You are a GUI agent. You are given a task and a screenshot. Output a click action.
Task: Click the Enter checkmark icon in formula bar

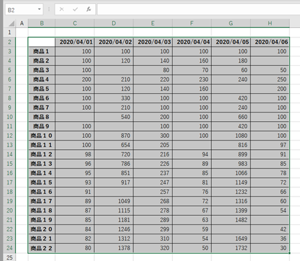coord(75,9)
